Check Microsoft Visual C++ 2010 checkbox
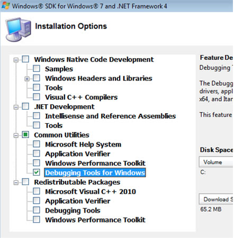This screenshot has width=234, height=238. click(x=37, y=191)
